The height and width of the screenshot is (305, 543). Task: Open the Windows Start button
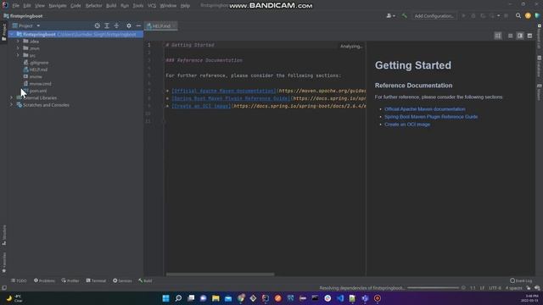tap(166, 298)
